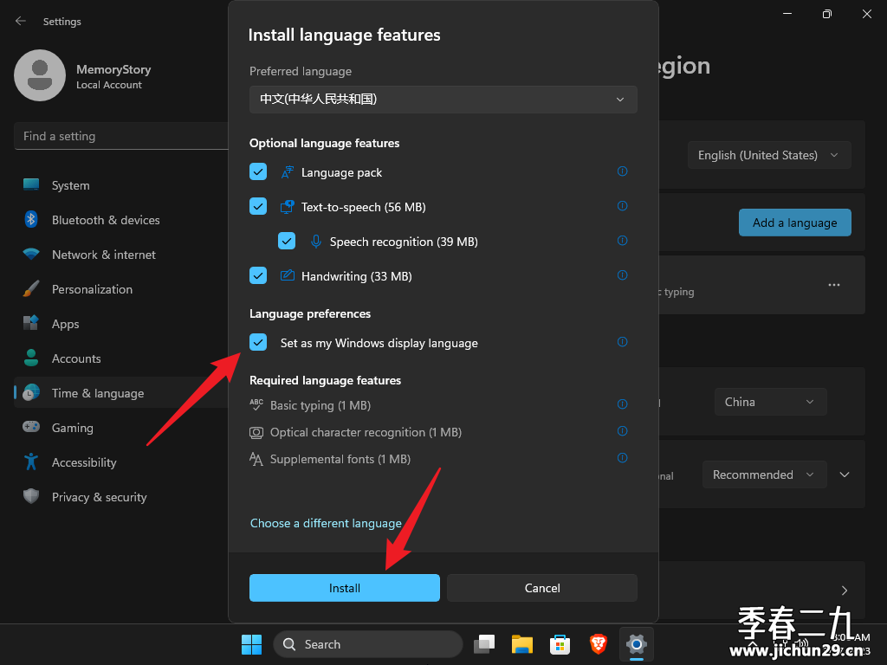The image size is (887, 665).
Task: Click Optical character recognition (1 MB) text
Action: click(x=366, y=432)
